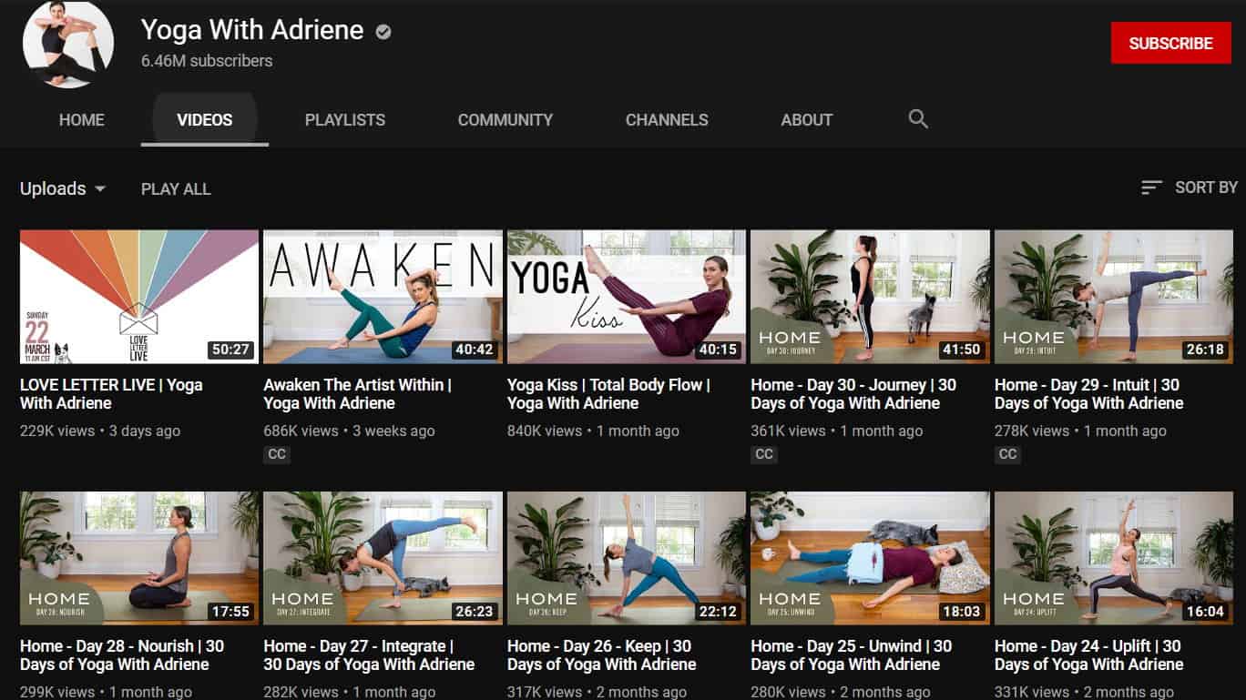The width and height of the screenshot is (1246, 700).
Task: Click the 17:55 duration badge
Action: pyautogui.click(x=231, y=612)
